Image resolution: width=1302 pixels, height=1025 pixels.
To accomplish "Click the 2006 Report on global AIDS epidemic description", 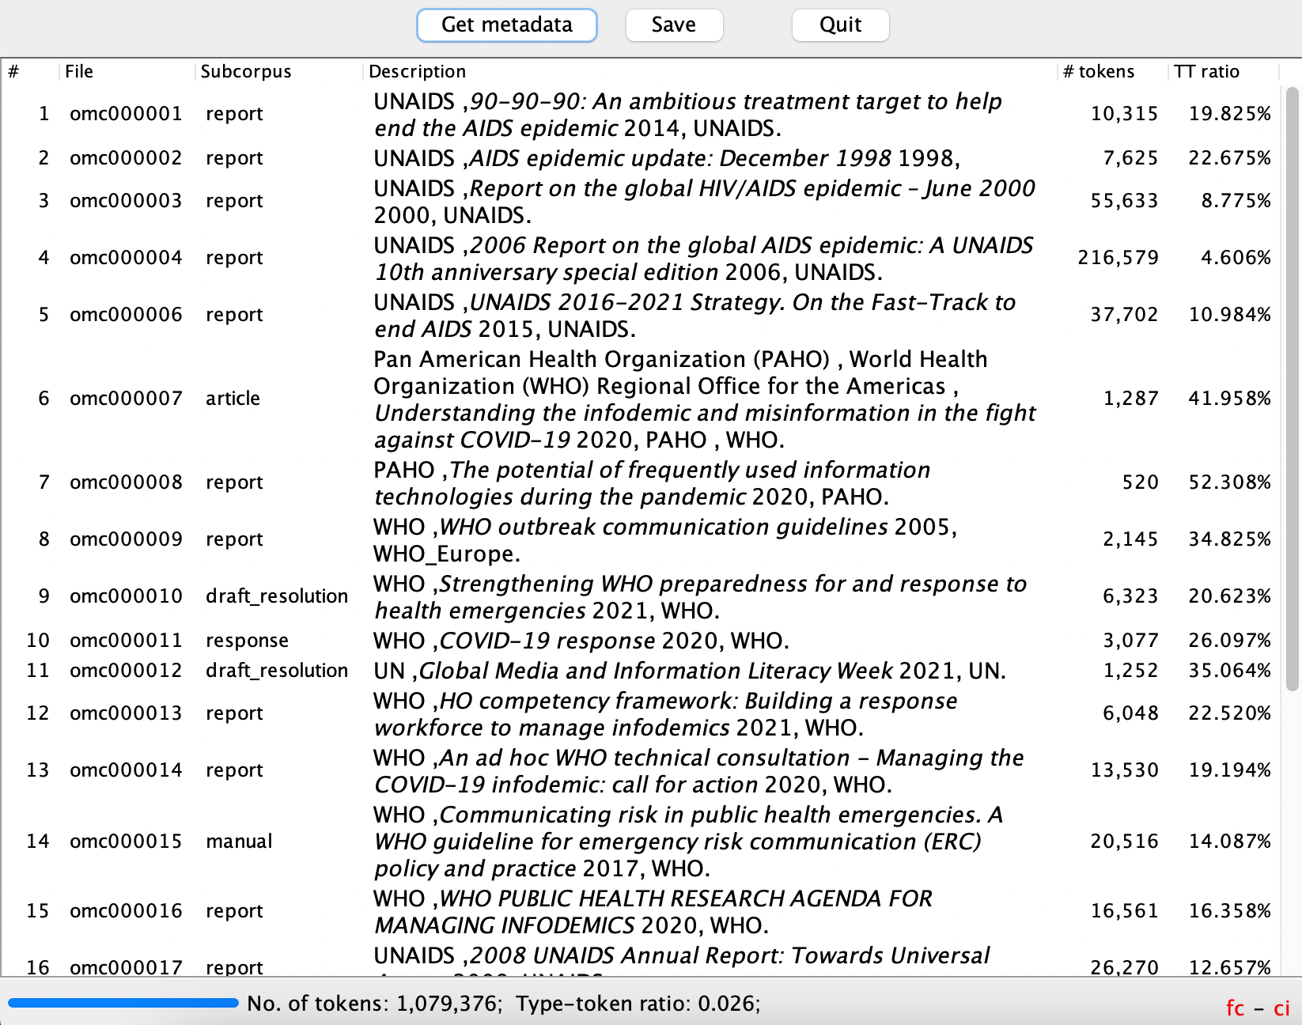I will point(703,259).
